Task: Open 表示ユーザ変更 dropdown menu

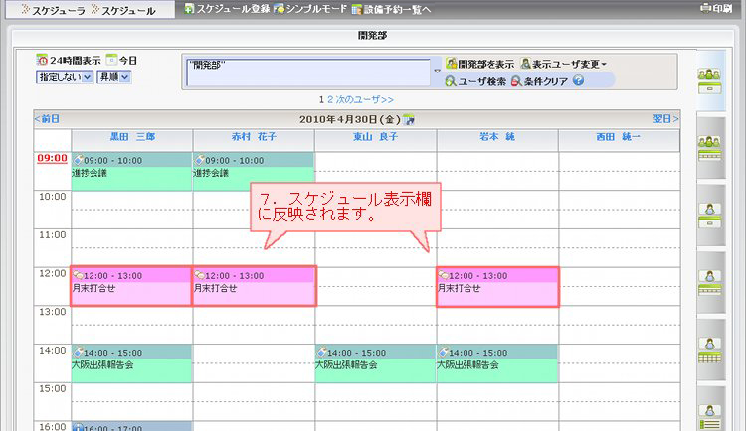Action: click(x=563, y=64)
